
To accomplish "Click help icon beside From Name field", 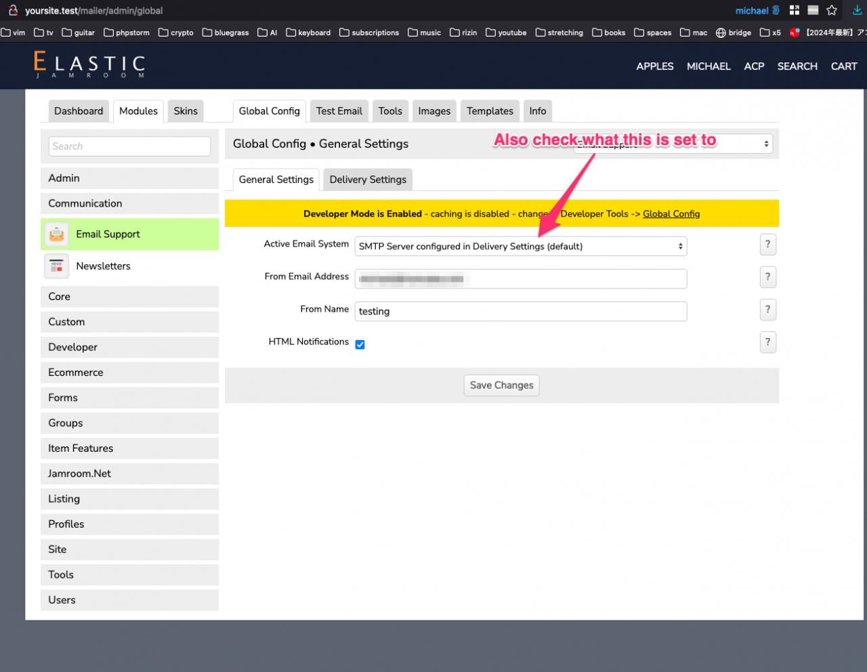I will click(767, 310).
